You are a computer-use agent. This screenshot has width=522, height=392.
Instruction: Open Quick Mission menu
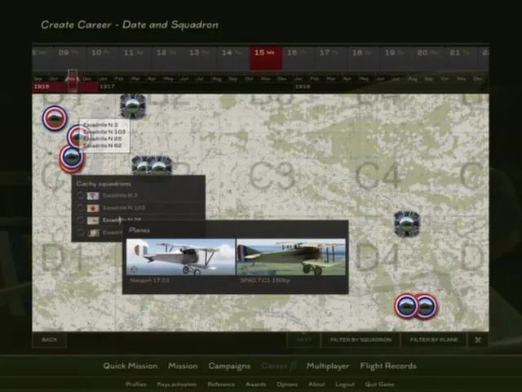130,366
